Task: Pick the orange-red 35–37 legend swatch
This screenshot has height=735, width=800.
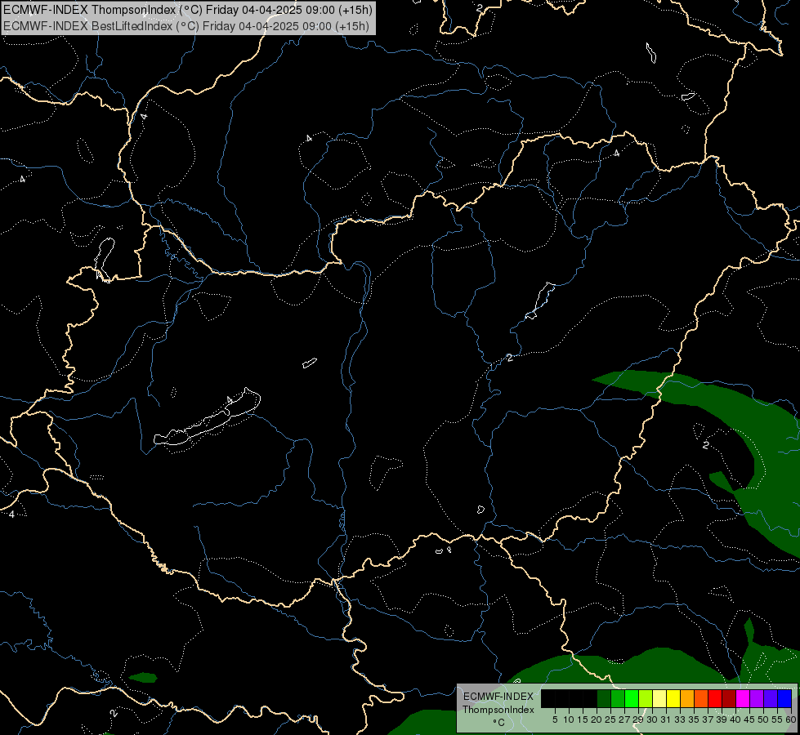Action: tap(701, 698)
